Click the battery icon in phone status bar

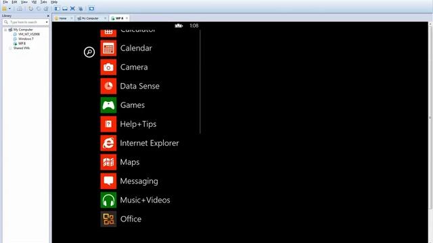pos(179,26)
